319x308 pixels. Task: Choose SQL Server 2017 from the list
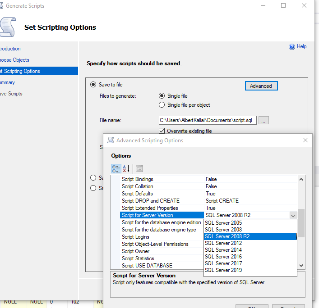(250, 263)
